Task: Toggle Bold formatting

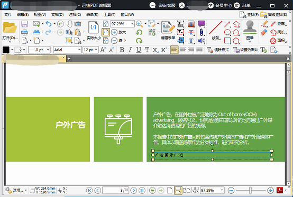Action: [x=122, y=50]
